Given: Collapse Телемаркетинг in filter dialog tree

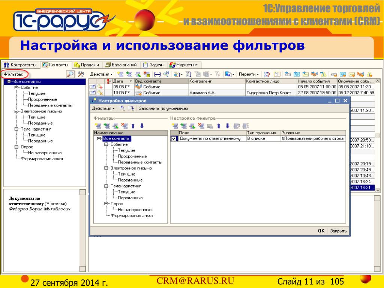Looking at the screenshot, I should [106, 186].
